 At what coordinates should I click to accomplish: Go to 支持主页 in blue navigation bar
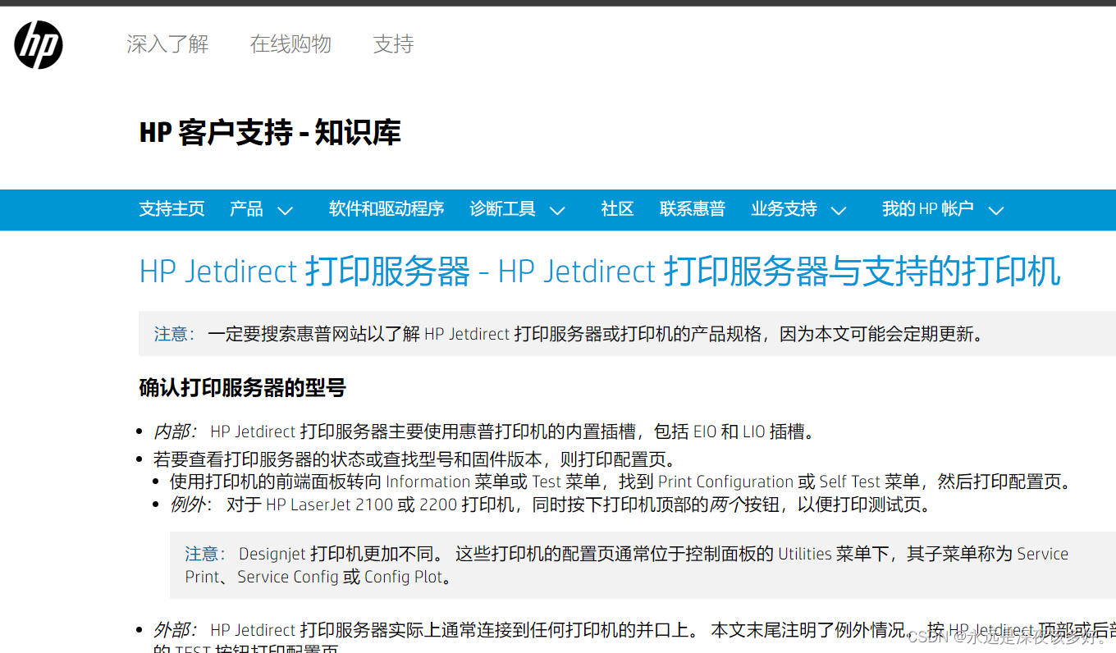click(x=172, y=209)
